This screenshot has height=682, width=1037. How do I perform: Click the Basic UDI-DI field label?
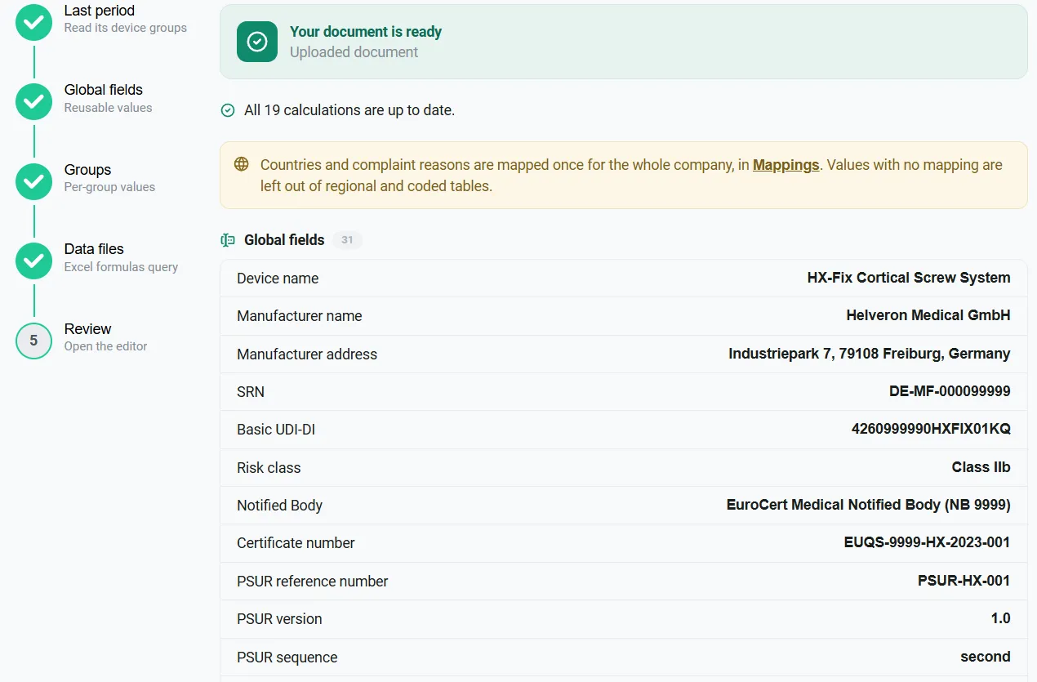[x=276, y=430]
